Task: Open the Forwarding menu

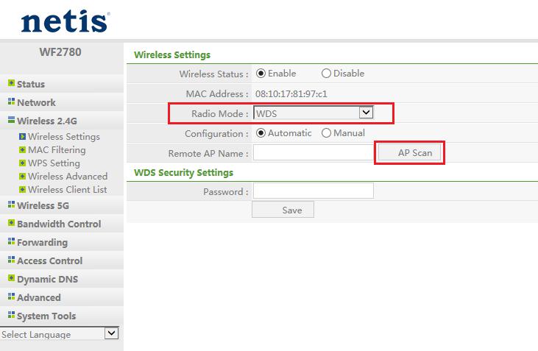Action: tap(42, 243)
